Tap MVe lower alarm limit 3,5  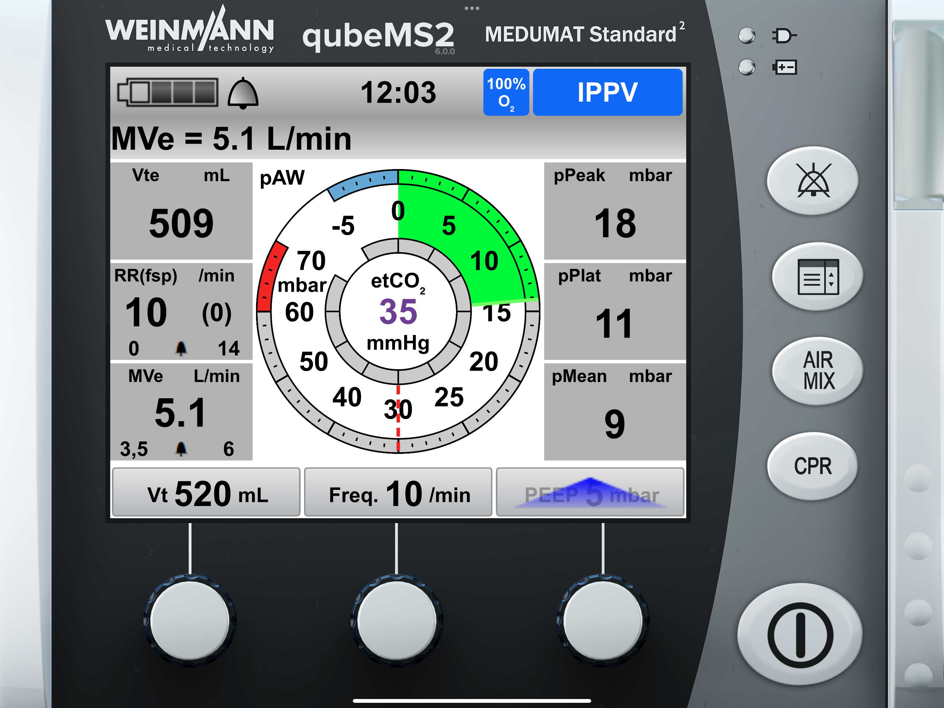tap(134, 449)
